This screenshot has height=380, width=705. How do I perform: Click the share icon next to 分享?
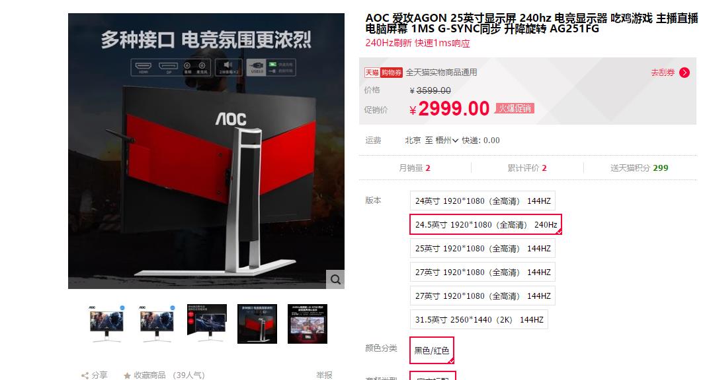85,375
